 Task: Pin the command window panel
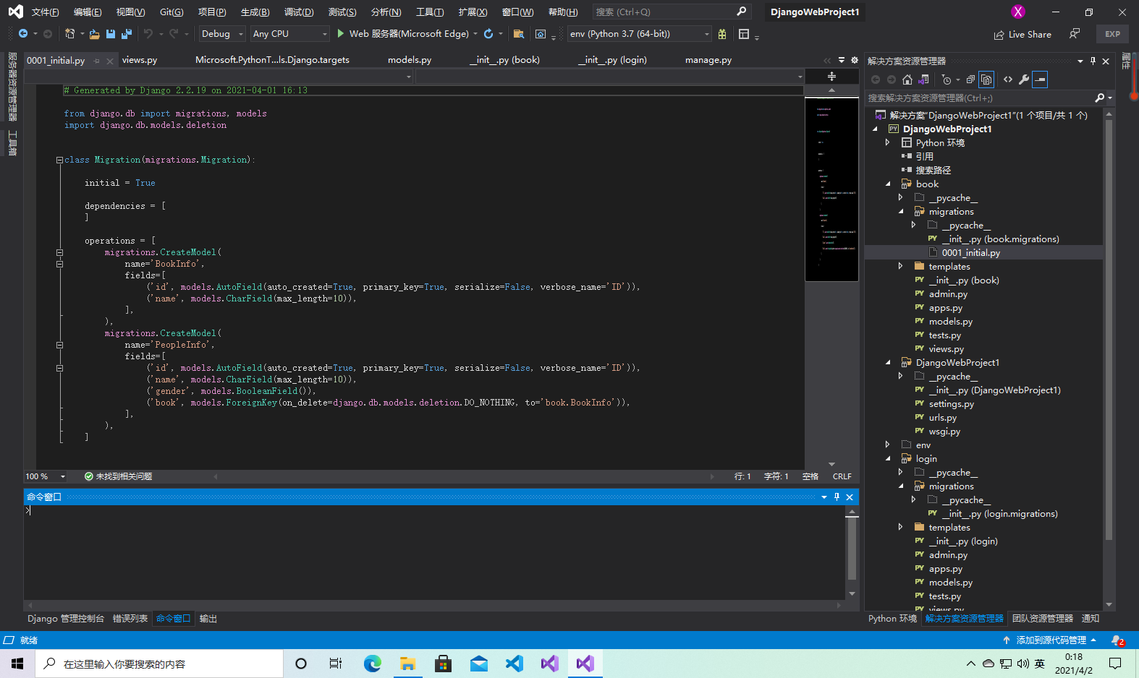837,497
